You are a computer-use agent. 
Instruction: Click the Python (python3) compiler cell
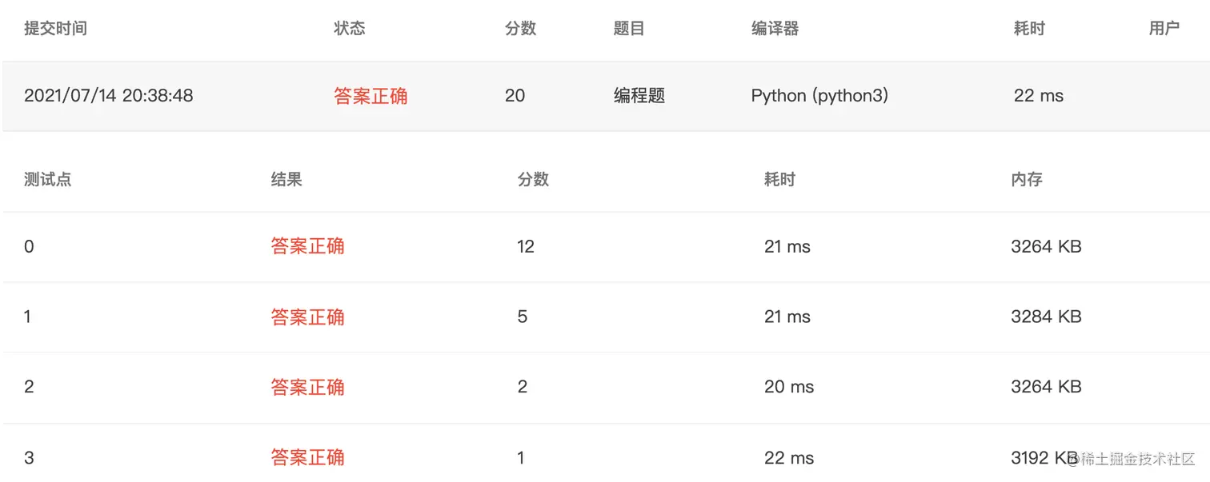(819, 96)
